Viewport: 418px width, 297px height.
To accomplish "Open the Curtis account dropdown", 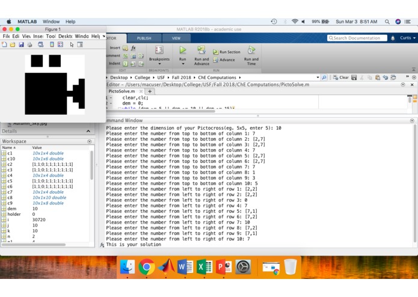I will coord(408,38).
